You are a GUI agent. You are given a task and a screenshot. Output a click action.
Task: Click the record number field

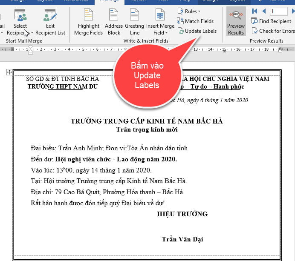[279, 11]
